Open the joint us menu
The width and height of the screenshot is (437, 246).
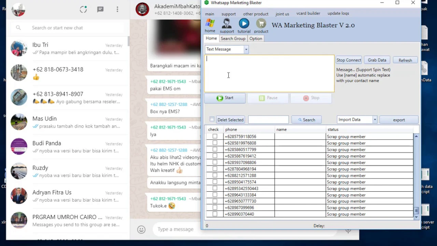(282, 14)
